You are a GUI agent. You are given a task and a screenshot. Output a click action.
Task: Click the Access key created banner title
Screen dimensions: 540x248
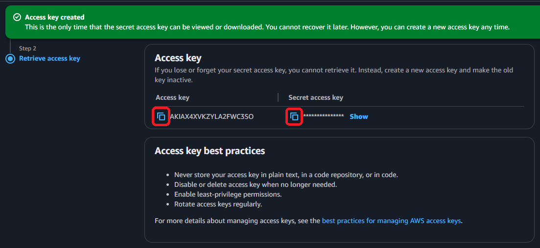click(54, 18)
